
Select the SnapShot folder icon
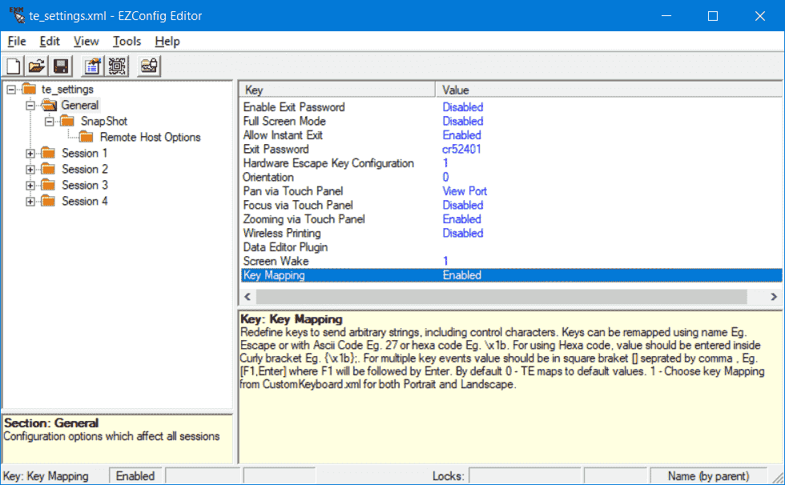coord(66,121)
